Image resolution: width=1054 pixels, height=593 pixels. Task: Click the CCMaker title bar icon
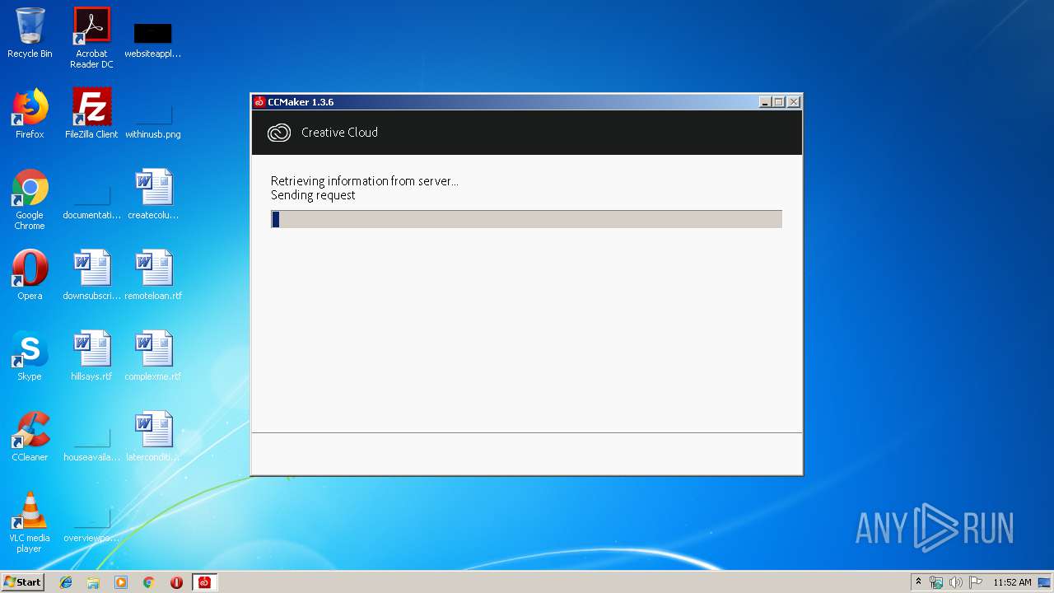click(259, 102)
